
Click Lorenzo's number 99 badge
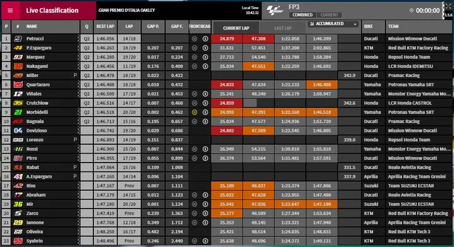click(18, 140)
